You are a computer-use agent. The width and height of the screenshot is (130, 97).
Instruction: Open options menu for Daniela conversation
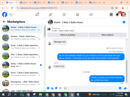click(37, 38)
